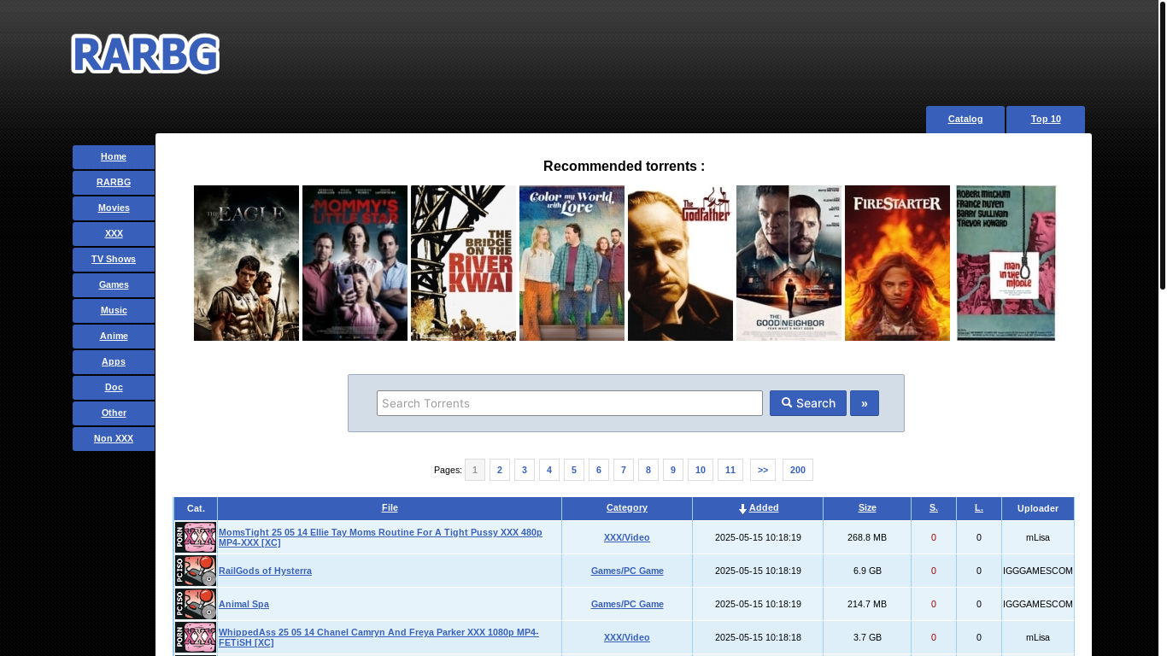The width and height of the screenshot is (1167, 656).
Task: Open the Animal Spa torrent link
Action: [x=243, y=604]
